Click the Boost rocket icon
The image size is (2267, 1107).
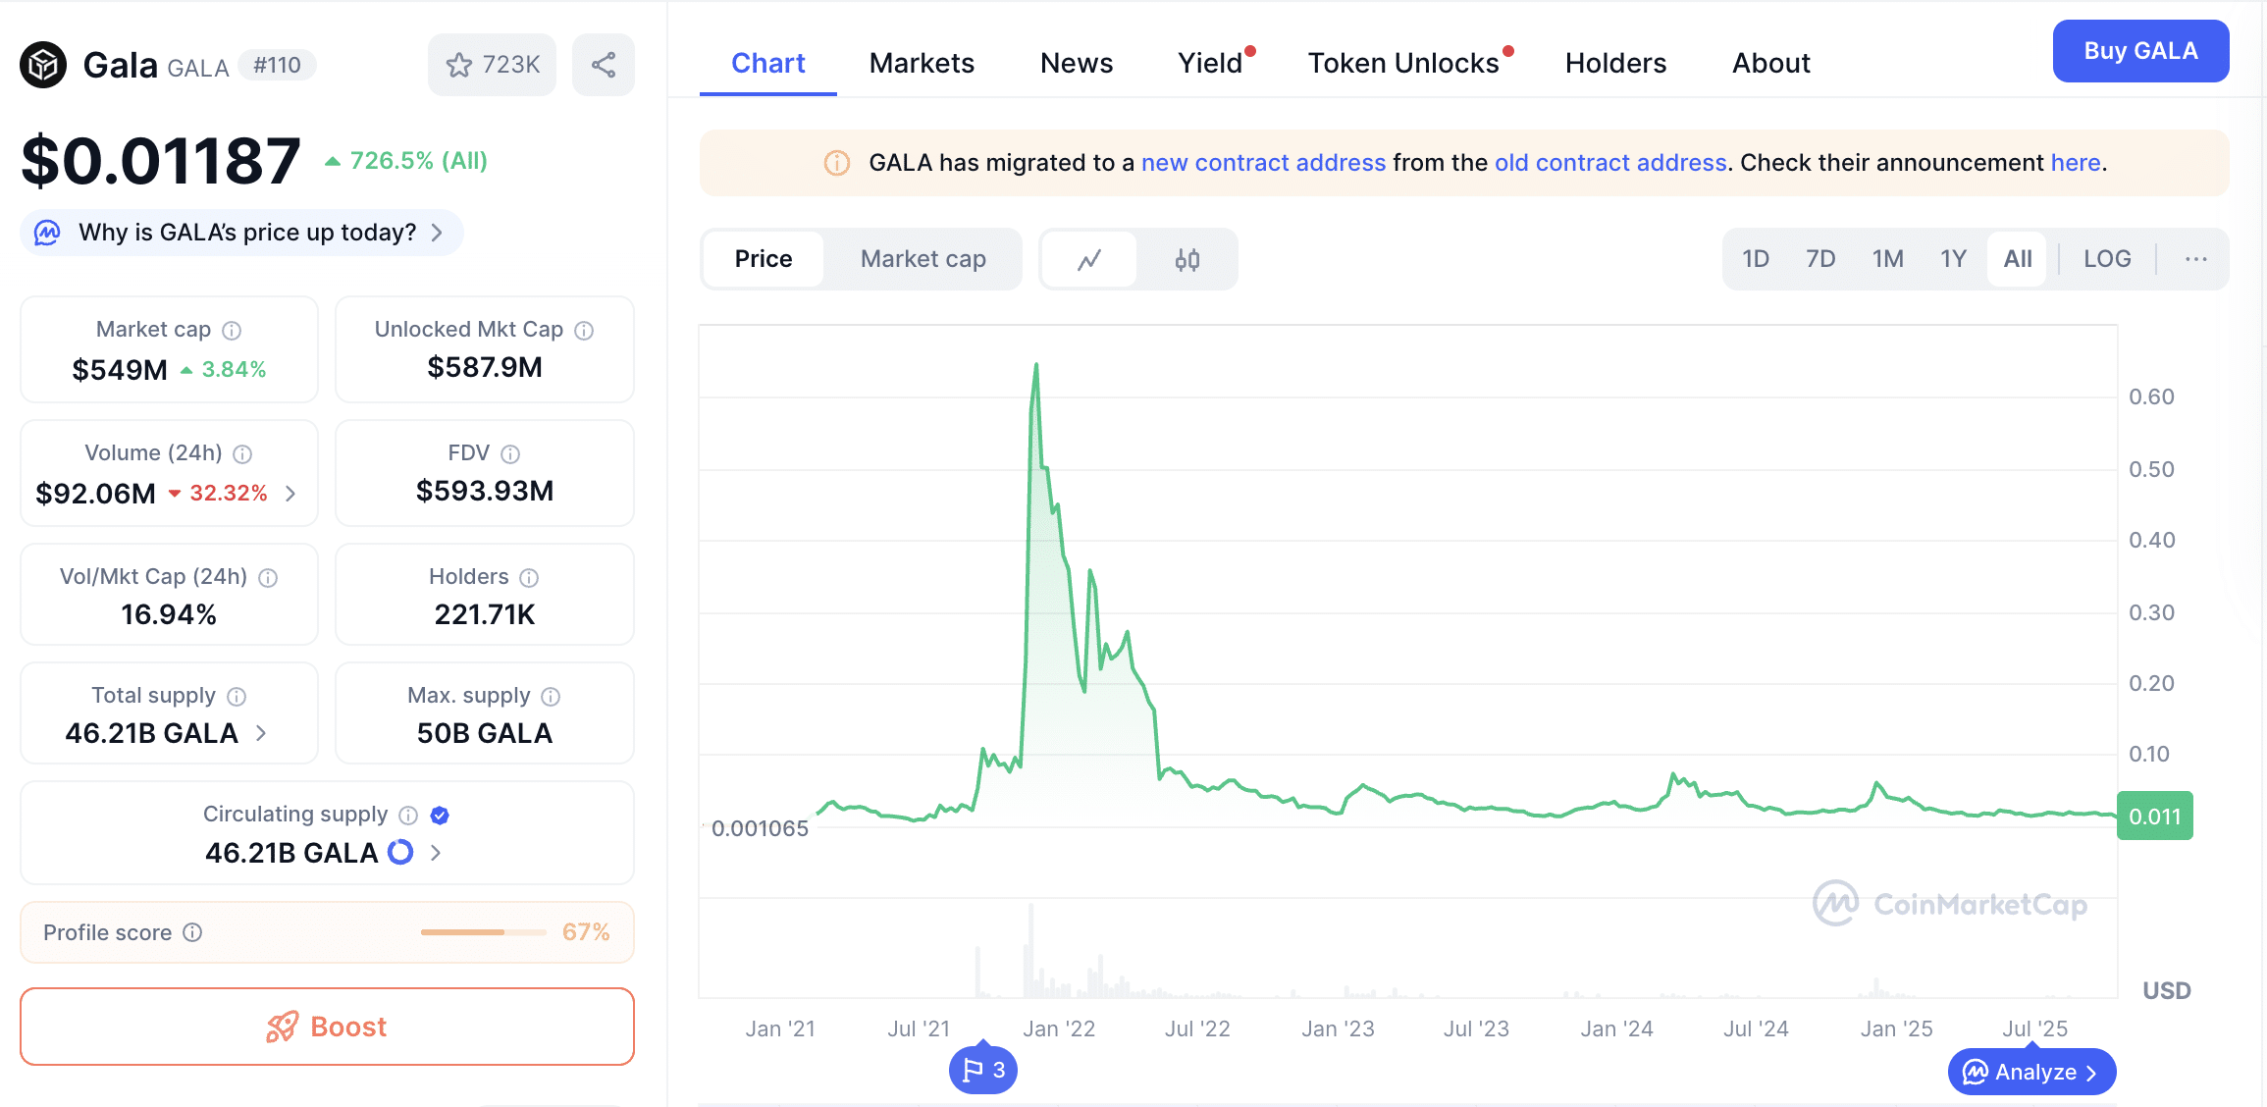[x=284, y=1027]
